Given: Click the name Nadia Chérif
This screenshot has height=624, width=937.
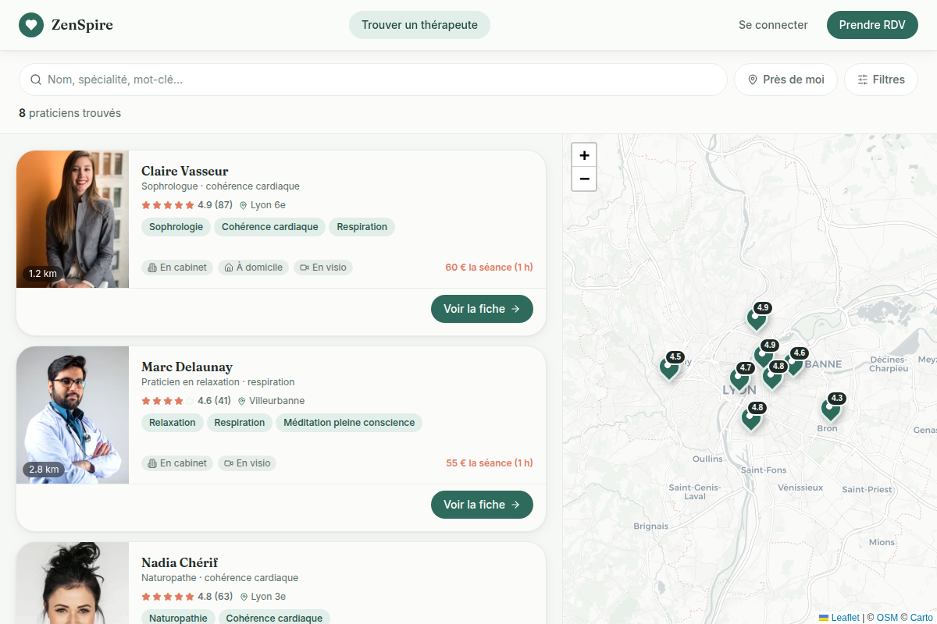Looking at the screenshot, I should [180, 562].
